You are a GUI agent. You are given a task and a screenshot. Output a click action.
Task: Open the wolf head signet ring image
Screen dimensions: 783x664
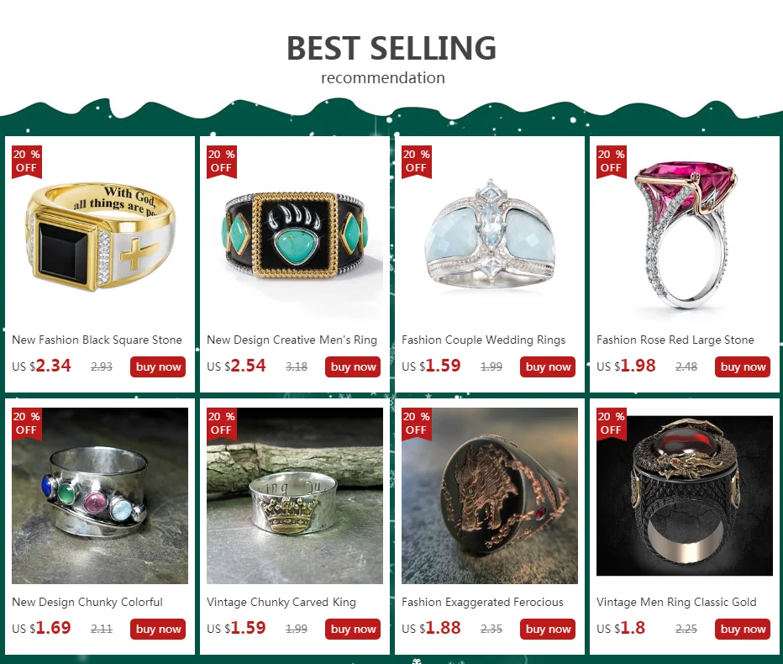coord(489,496)
